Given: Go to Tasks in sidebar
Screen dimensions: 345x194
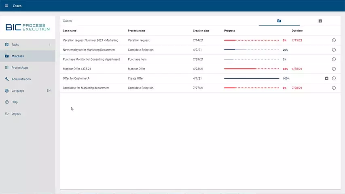Looking at the screenshot, I should pos(15,45).
